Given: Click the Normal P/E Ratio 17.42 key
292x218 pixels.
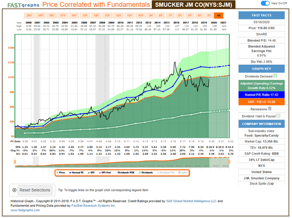Looking at the screenshot, I should click(262, 95).
